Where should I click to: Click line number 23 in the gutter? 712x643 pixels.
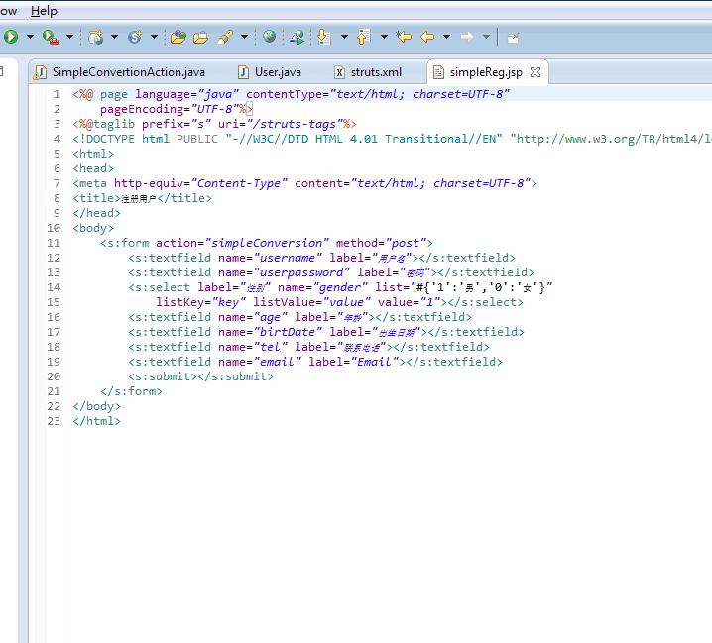(54, 421)
